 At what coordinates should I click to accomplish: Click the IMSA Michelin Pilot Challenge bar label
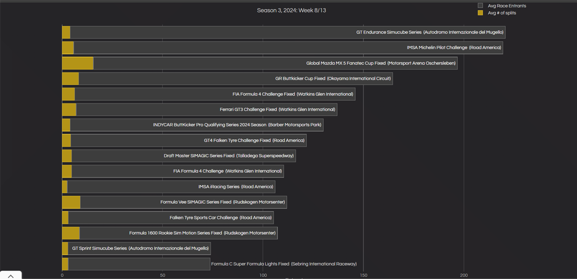tap(454, 47)
